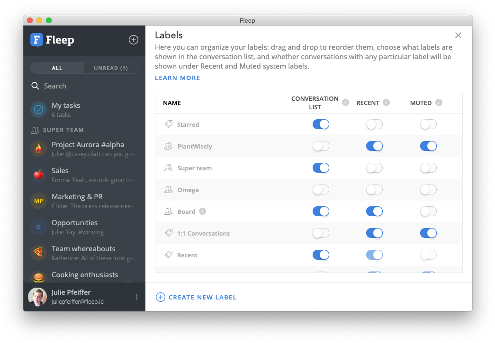
Task: Click the info icon beside the Board label
Action: pos(202,211)
